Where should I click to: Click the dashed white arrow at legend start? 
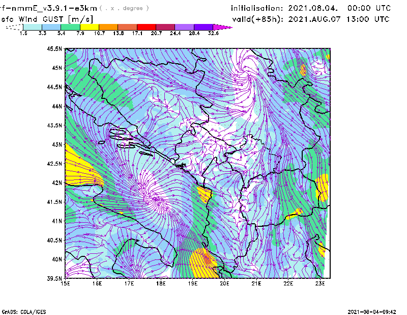14,27
